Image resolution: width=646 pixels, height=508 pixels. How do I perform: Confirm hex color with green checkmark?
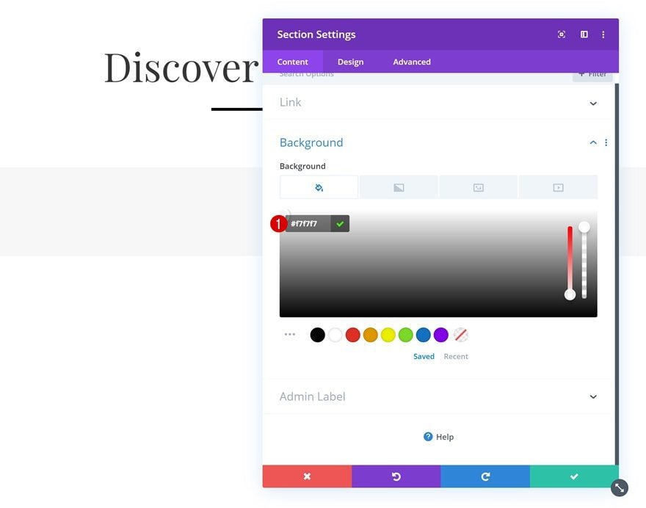pos(340,224)
